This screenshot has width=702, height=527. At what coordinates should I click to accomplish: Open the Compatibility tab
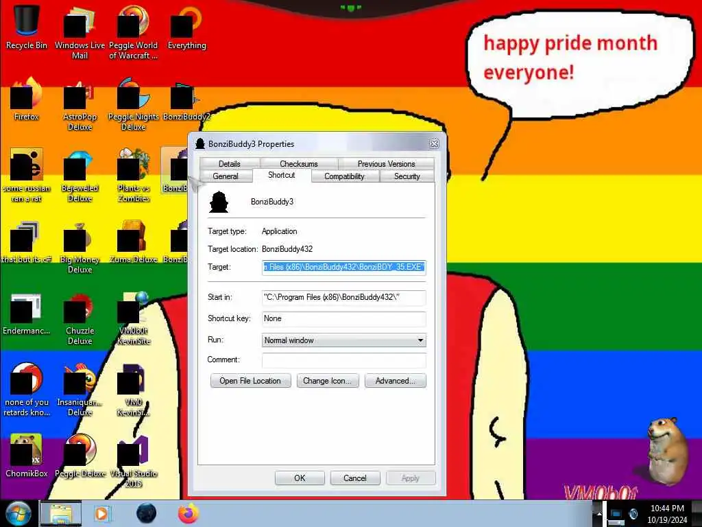(345, 176)
